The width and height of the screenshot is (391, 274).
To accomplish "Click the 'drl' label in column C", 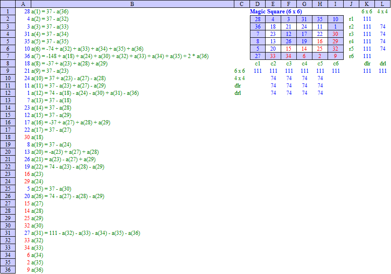I will (238, 93).
